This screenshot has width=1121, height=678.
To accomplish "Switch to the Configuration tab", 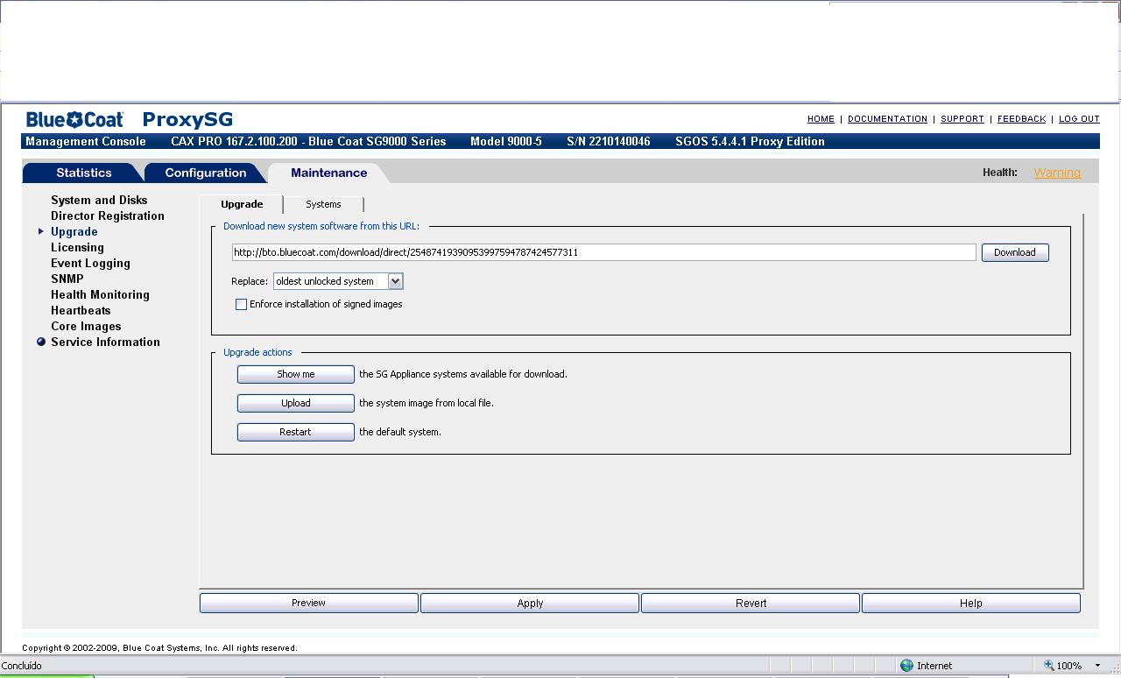I will click(206, 173).
